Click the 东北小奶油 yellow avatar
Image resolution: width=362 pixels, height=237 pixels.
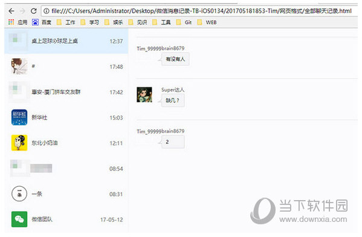click(19, 143)
